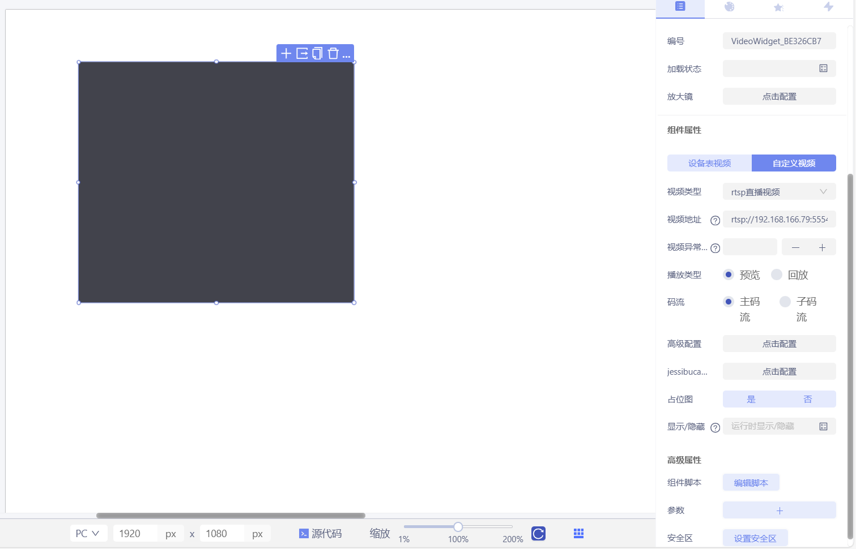856x549 pixels.
Task: Show help for 显示/隐藏
Action: coord(715,427)
